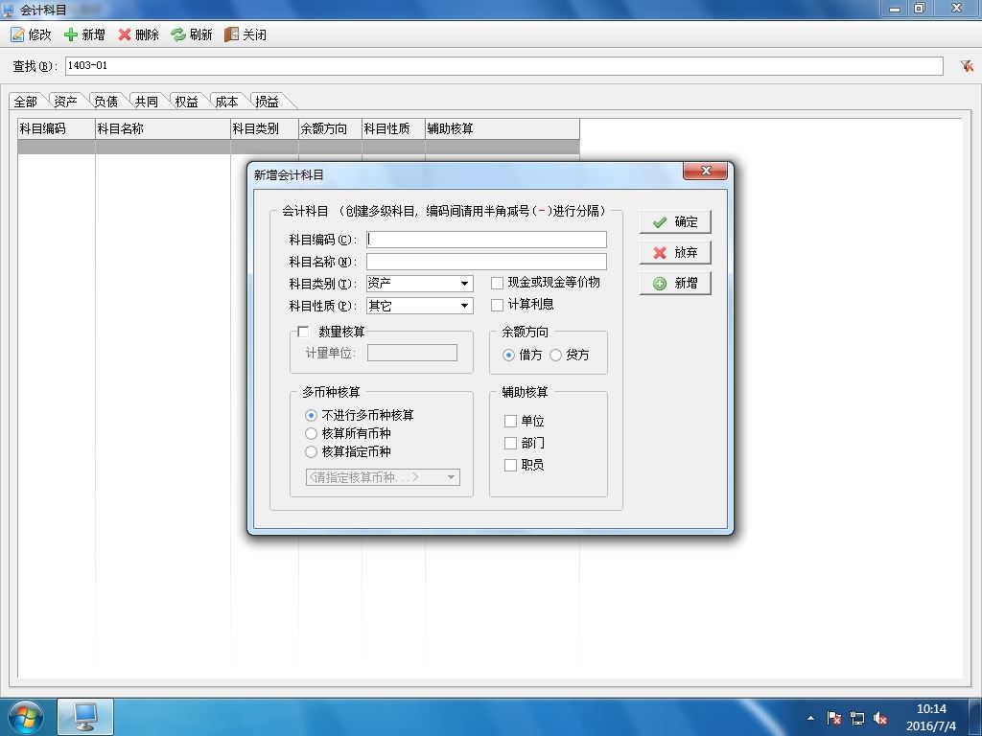
Task: Click the 余额方向 column header
Action: tap(330, 129)
